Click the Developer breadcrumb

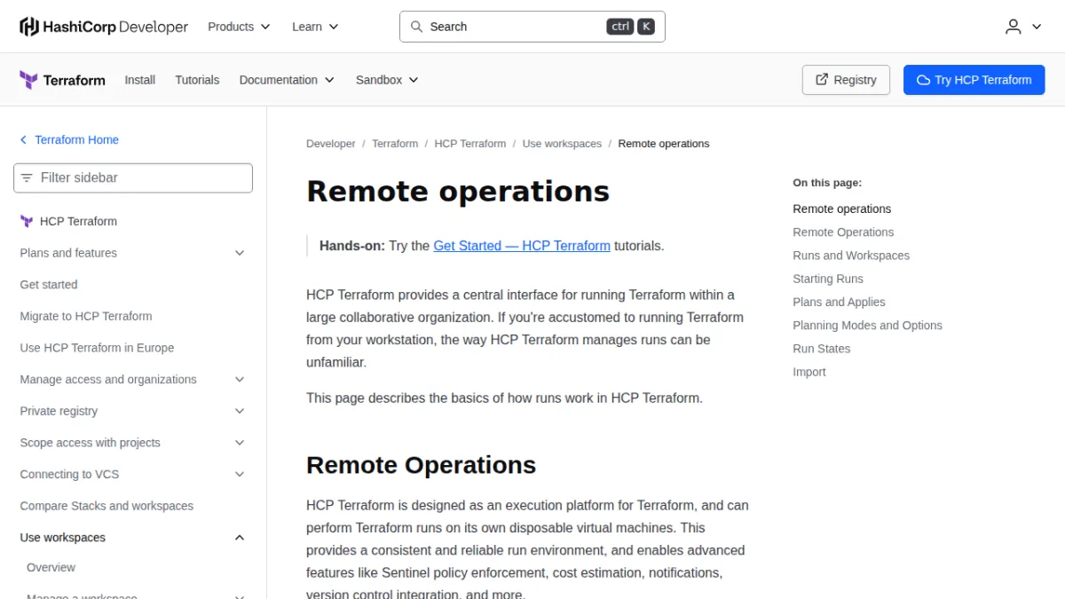pyautogui.click(x=331, y=144)
